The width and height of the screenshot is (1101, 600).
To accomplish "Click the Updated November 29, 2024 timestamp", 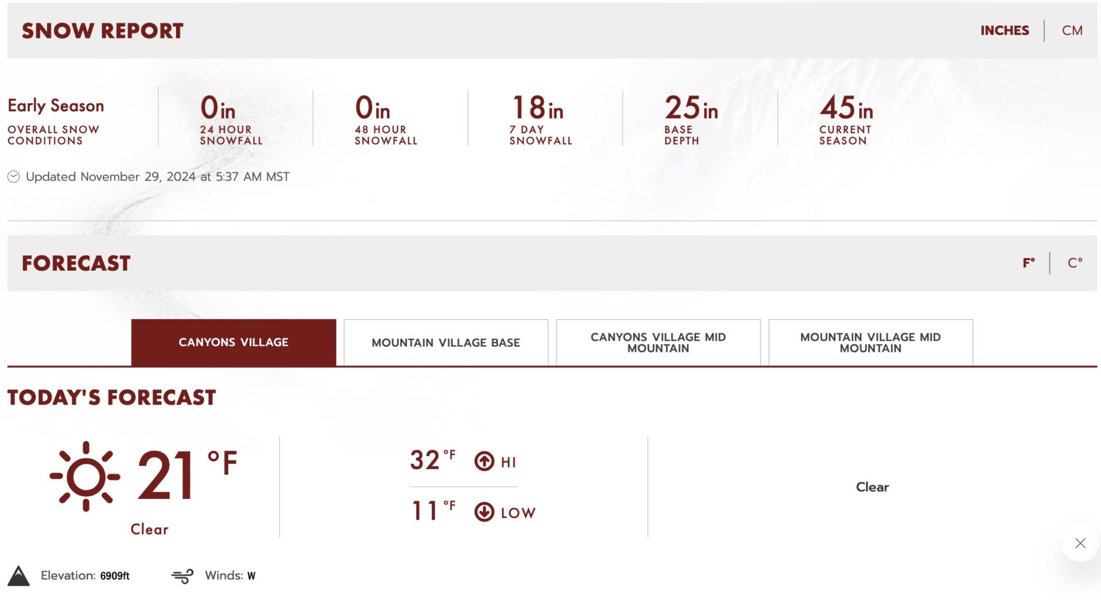I will tap(158, 177).
